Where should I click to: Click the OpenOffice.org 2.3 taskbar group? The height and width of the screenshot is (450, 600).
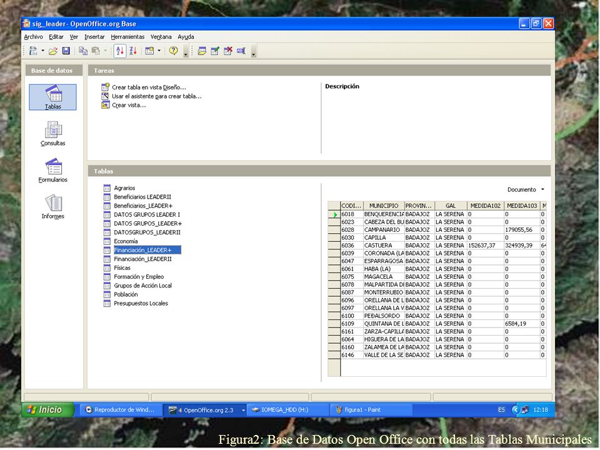click(206, 410)
